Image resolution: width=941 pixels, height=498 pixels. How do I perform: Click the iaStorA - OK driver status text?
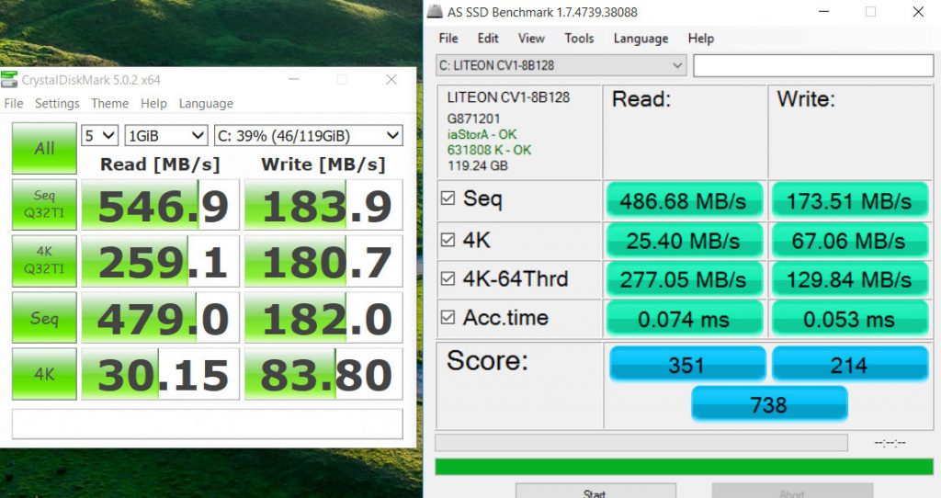[x=482, y=134]
